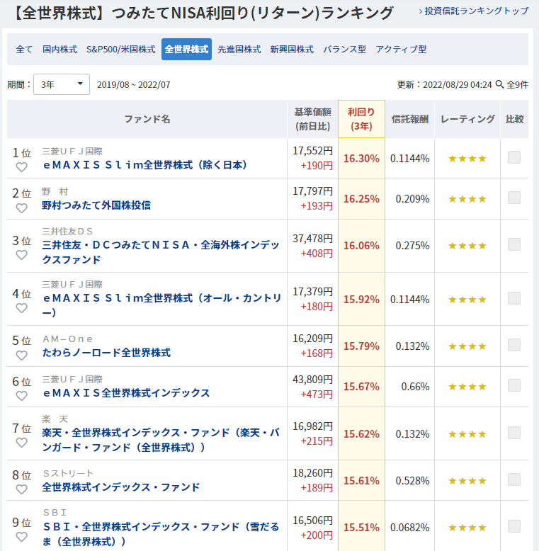The width and height of the screenshot is (539, 551).
Task: Click the 37,478円 base price
Action: 313,239
